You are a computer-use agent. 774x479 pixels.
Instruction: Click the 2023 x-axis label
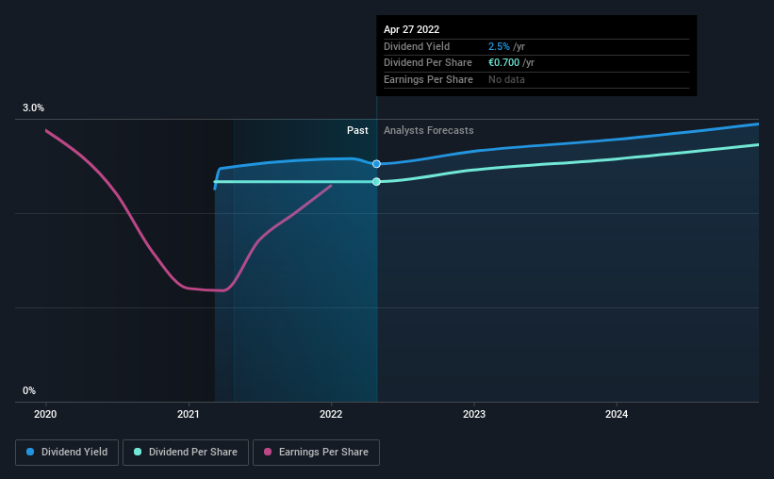coord(474,414)
